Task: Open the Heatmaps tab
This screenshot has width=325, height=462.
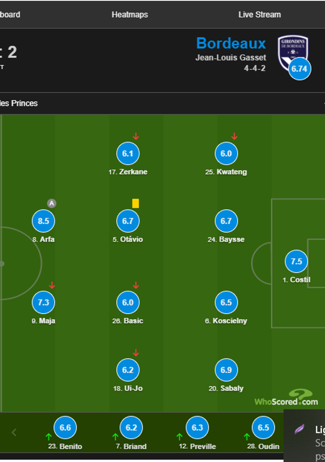Action: coord(130,15)
